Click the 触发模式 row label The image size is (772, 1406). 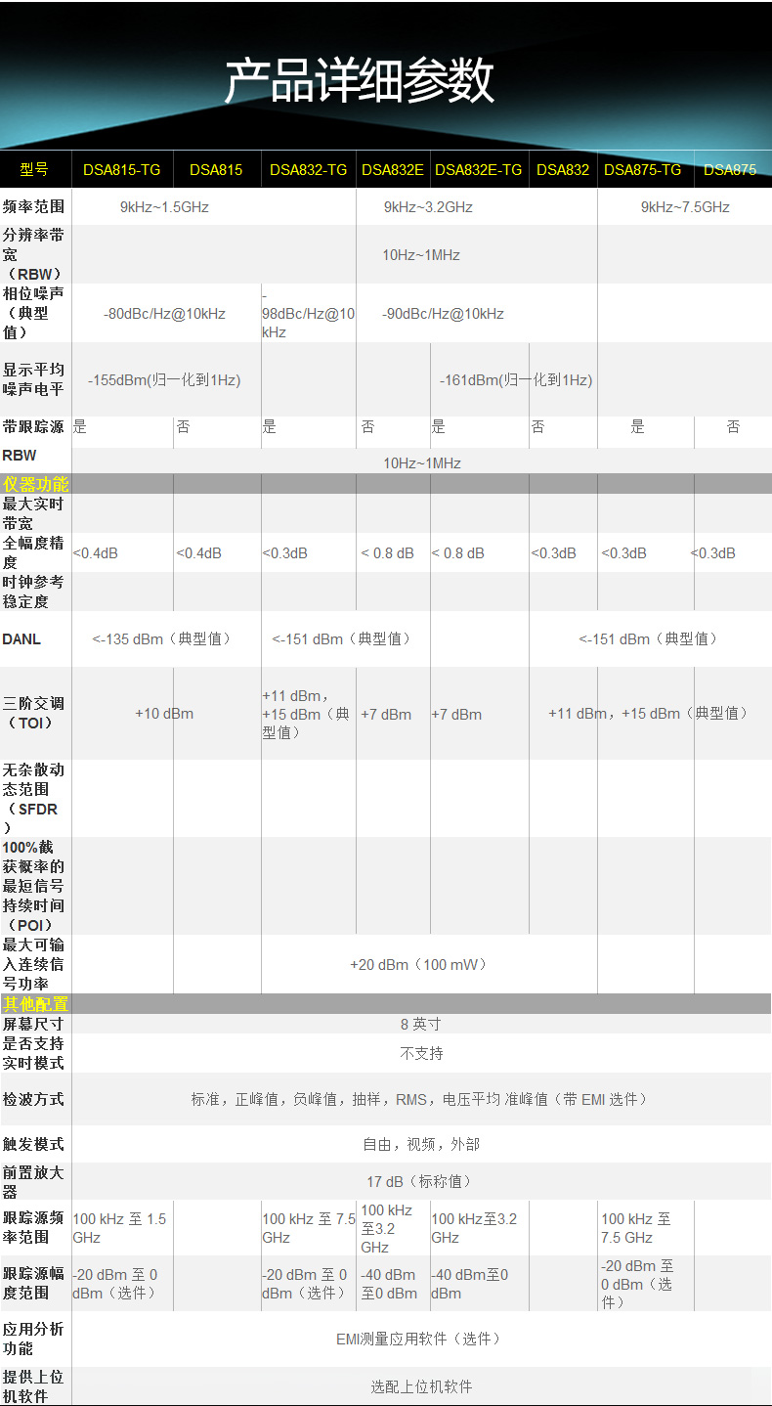coord(33,1144)
